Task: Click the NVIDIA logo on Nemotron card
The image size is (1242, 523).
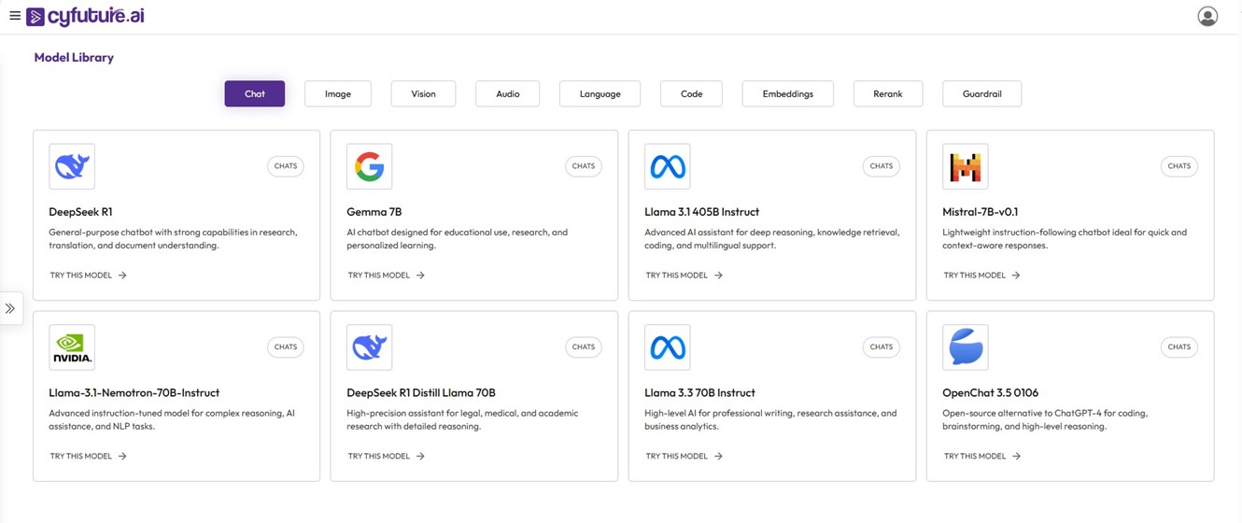Action: coord(72,347)
